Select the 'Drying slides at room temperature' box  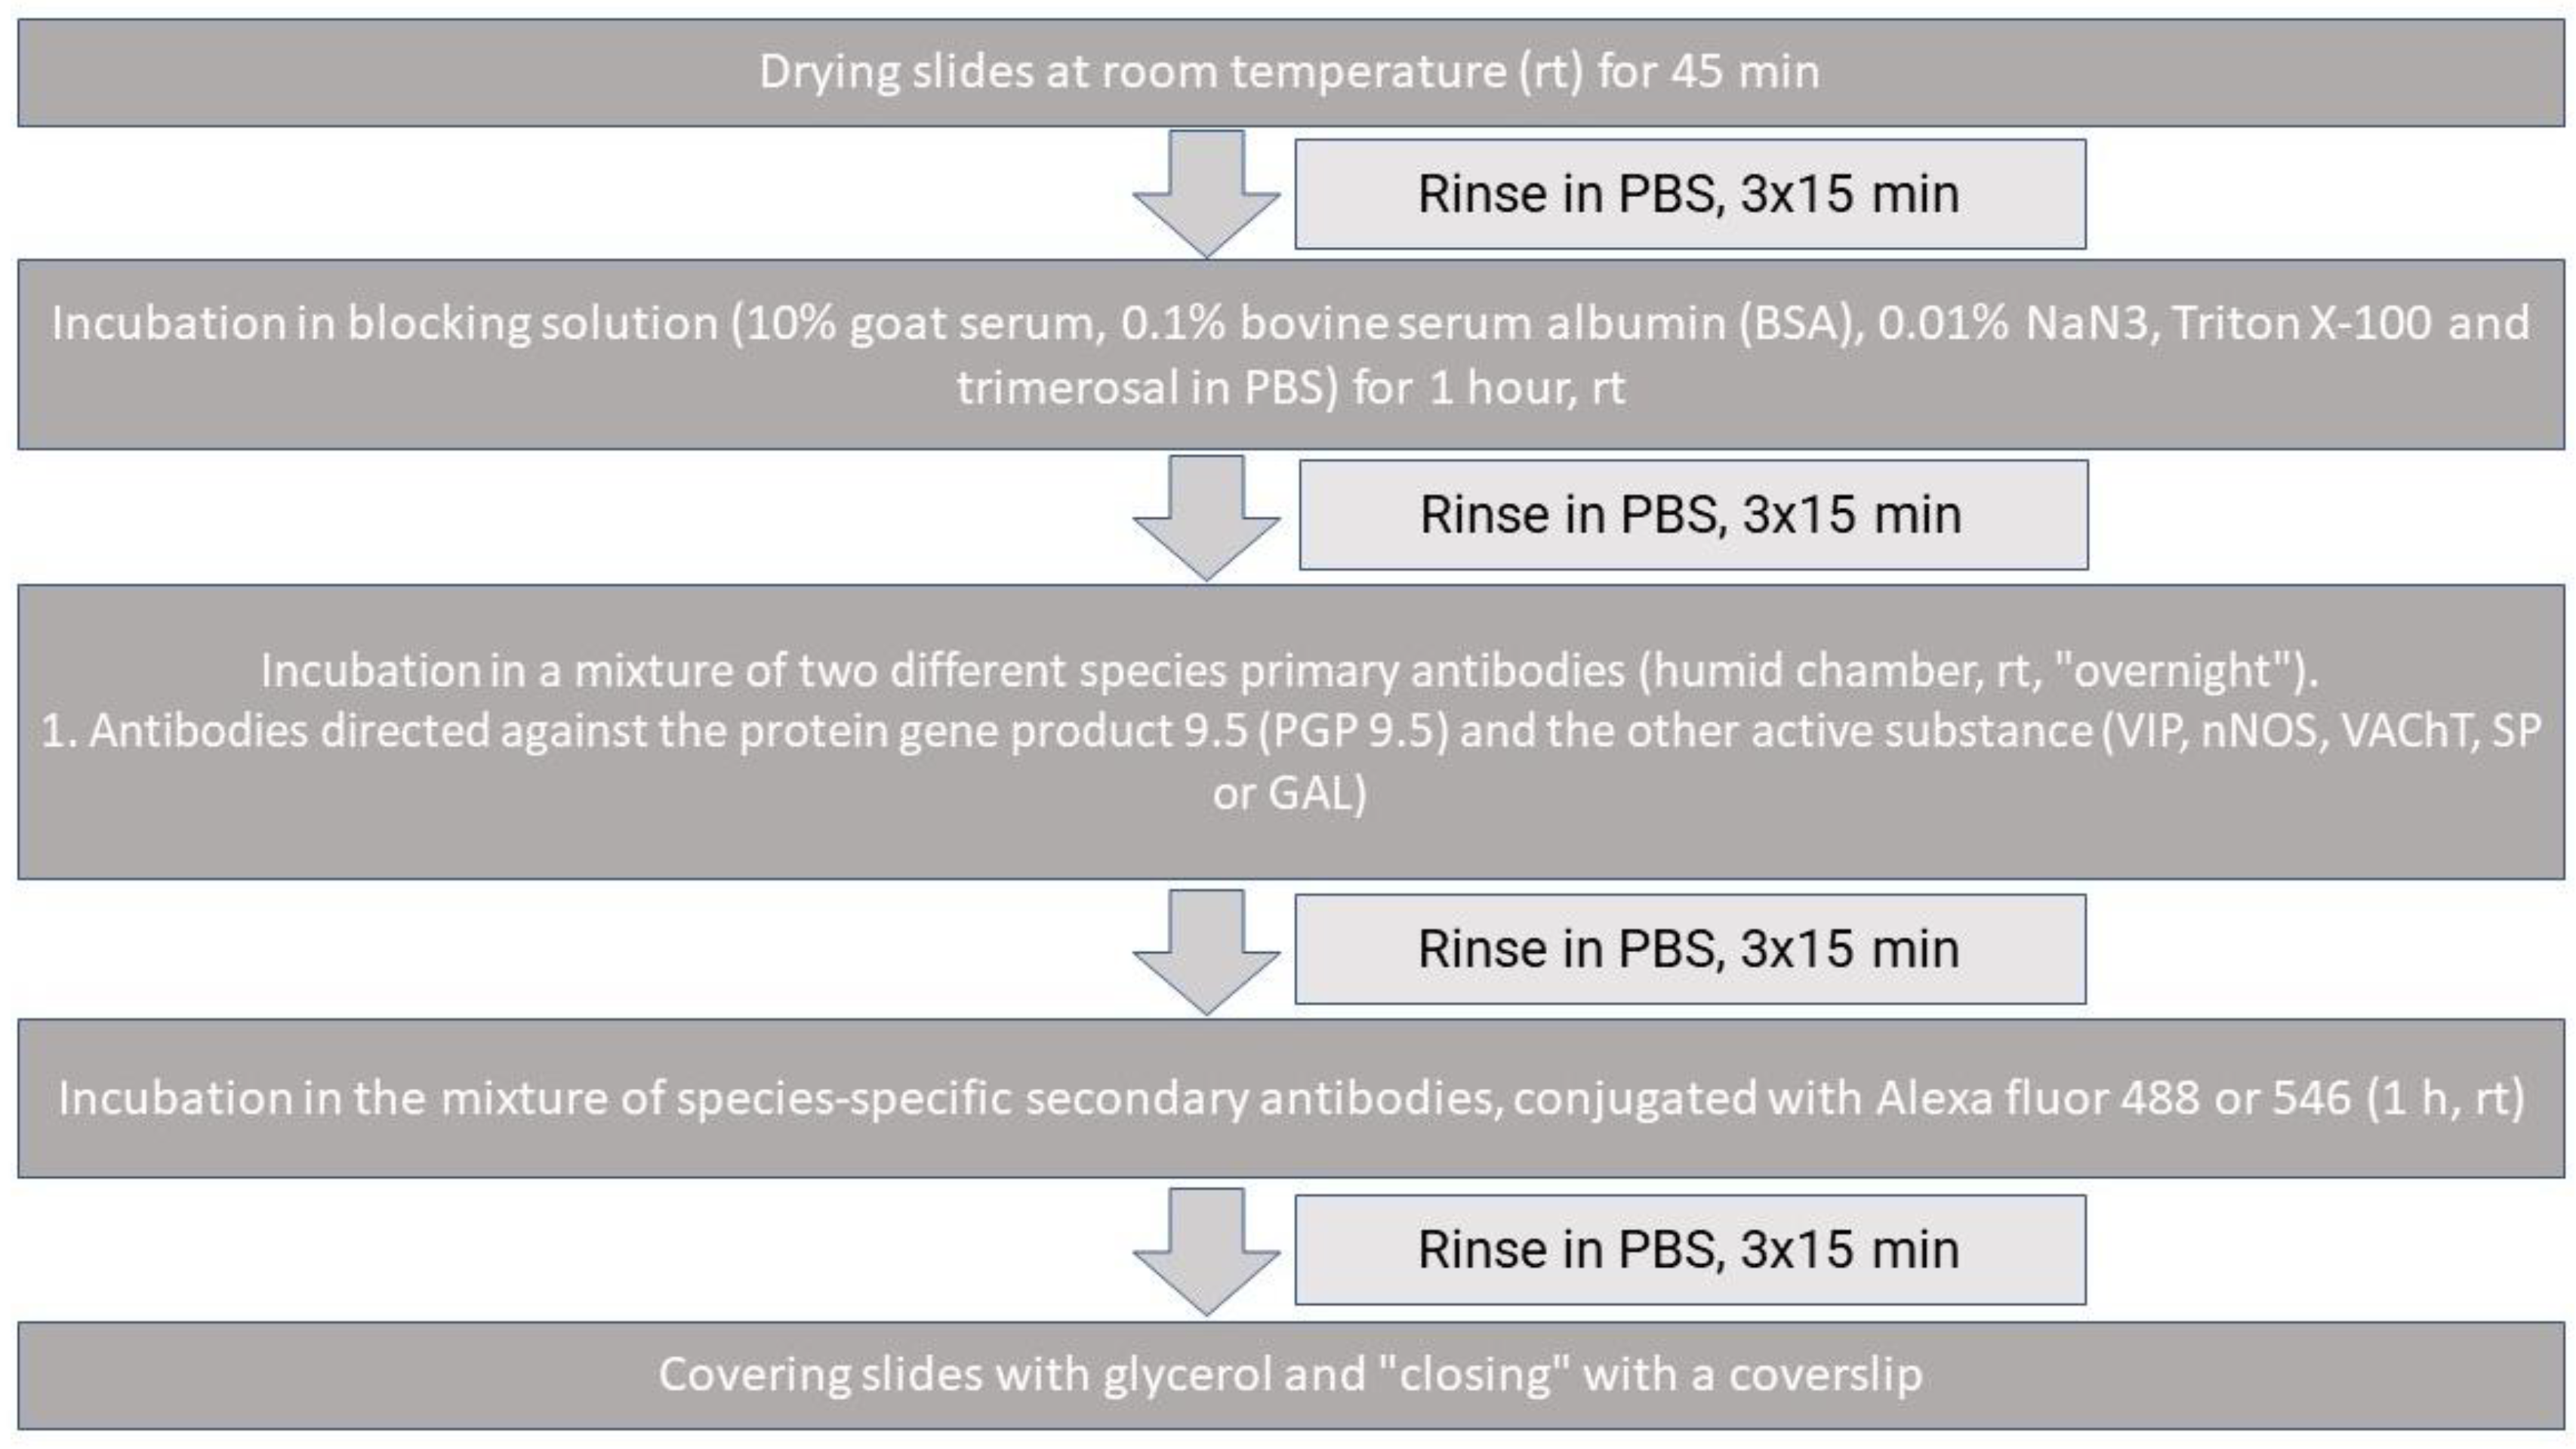click(1290, 73)
